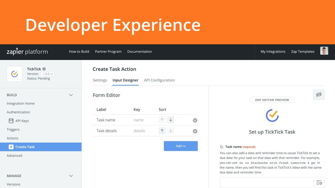Click the API Keys person icon
The width and height of the screenshot is (335, 188).
pos(11,121)
